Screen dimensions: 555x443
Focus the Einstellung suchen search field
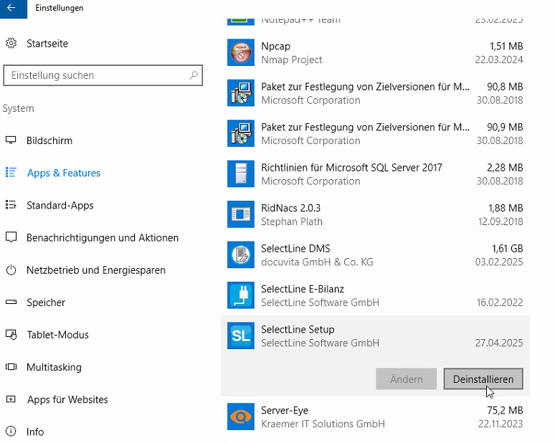(x=103, y=75)
